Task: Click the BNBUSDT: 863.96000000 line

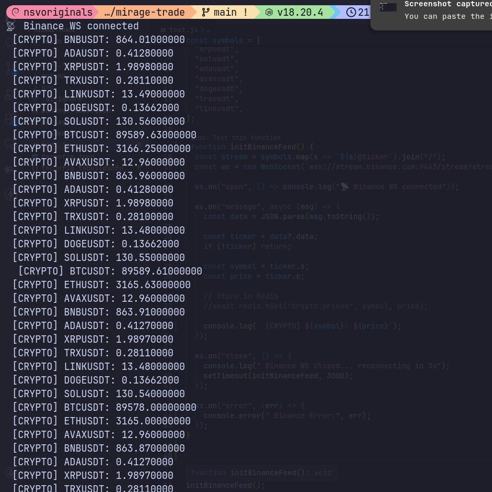Action: [99, 176]
